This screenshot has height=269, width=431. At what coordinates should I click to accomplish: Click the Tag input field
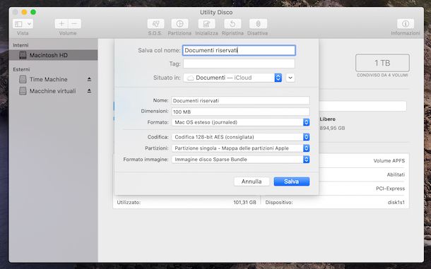click(239, 64)
